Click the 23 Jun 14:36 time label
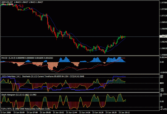This screenshot has height=114, width=167. pyautogui.click(x=85, y=112)
